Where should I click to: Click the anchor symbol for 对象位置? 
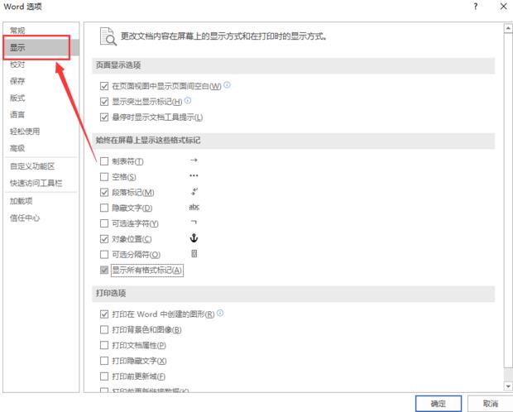click(x=194, y=238)
